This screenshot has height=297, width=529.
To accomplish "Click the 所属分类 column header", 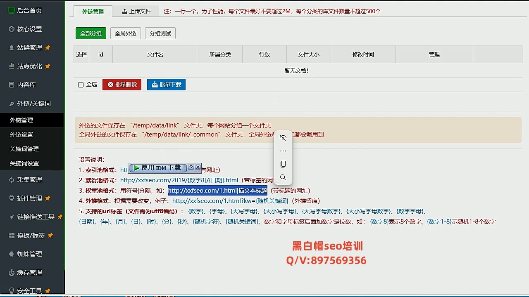I will tap(220, 54).
